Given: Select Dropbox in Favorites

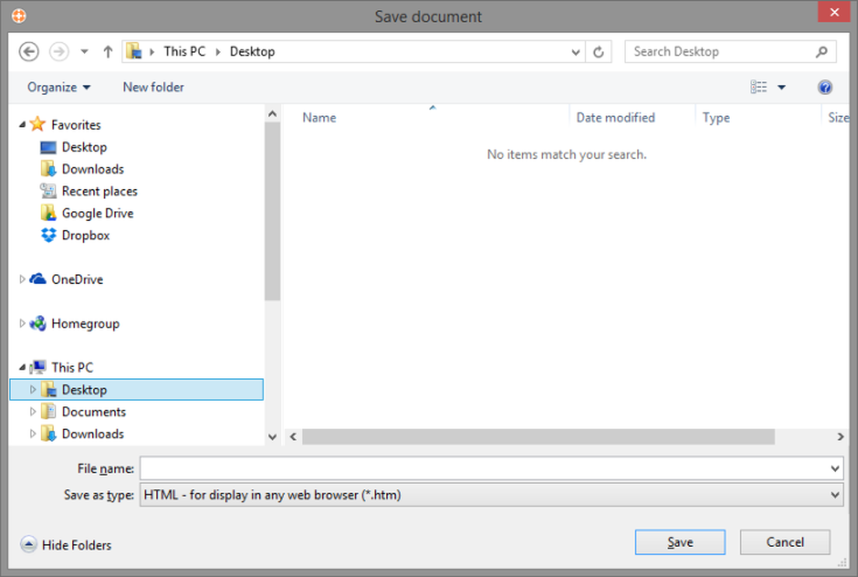Looking at the screenshot, I should pyautogui.click(x=85, y=235).
